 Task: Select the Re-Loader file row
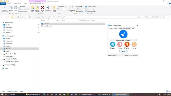click(73, 24)
